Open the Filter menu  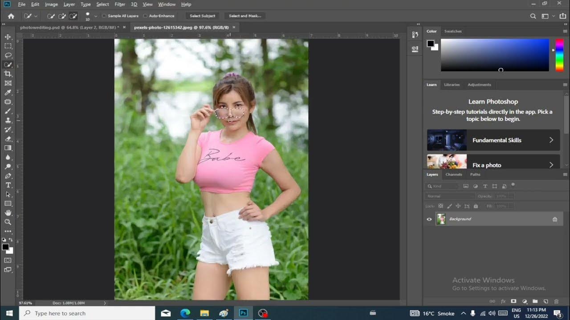tap(120, 4)
